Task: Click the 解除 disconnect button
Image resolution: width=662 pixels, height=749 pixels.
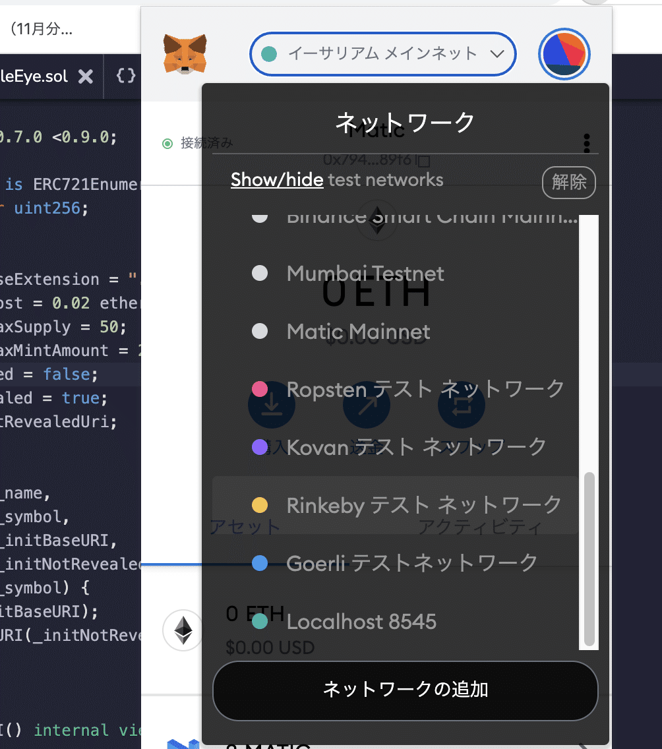Action: point(568,183)
